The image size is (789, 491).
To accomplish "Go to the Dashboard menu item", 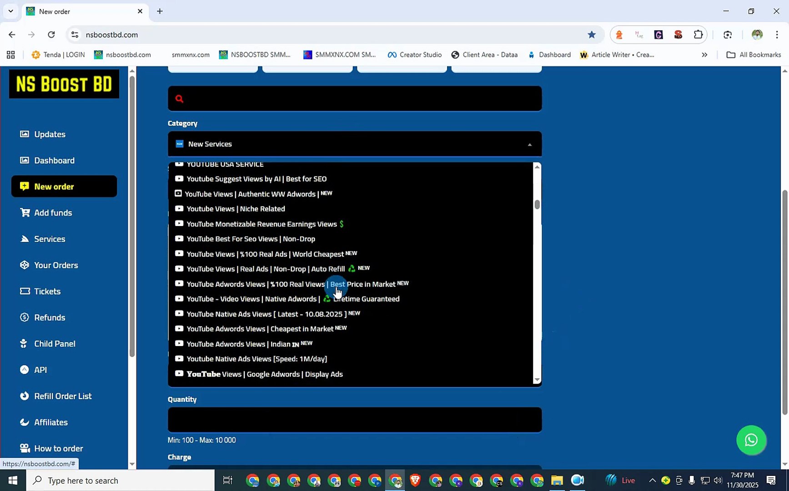I will tap(54, 160).
